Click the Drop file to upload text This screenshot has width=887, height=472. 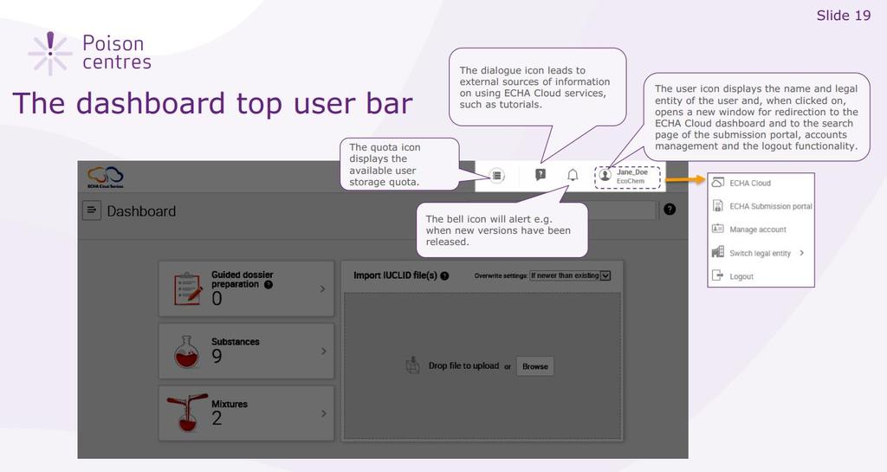(464, 365)
